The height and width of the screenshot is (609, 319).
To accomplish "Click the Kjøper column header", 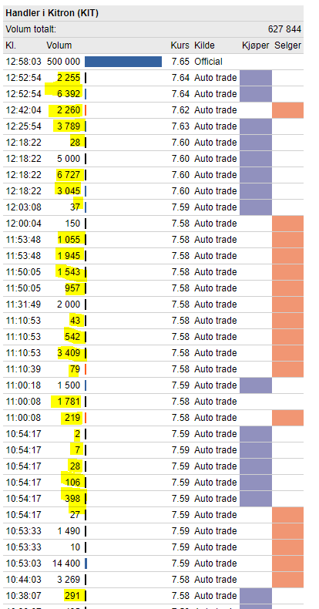I will coord(255,45).
